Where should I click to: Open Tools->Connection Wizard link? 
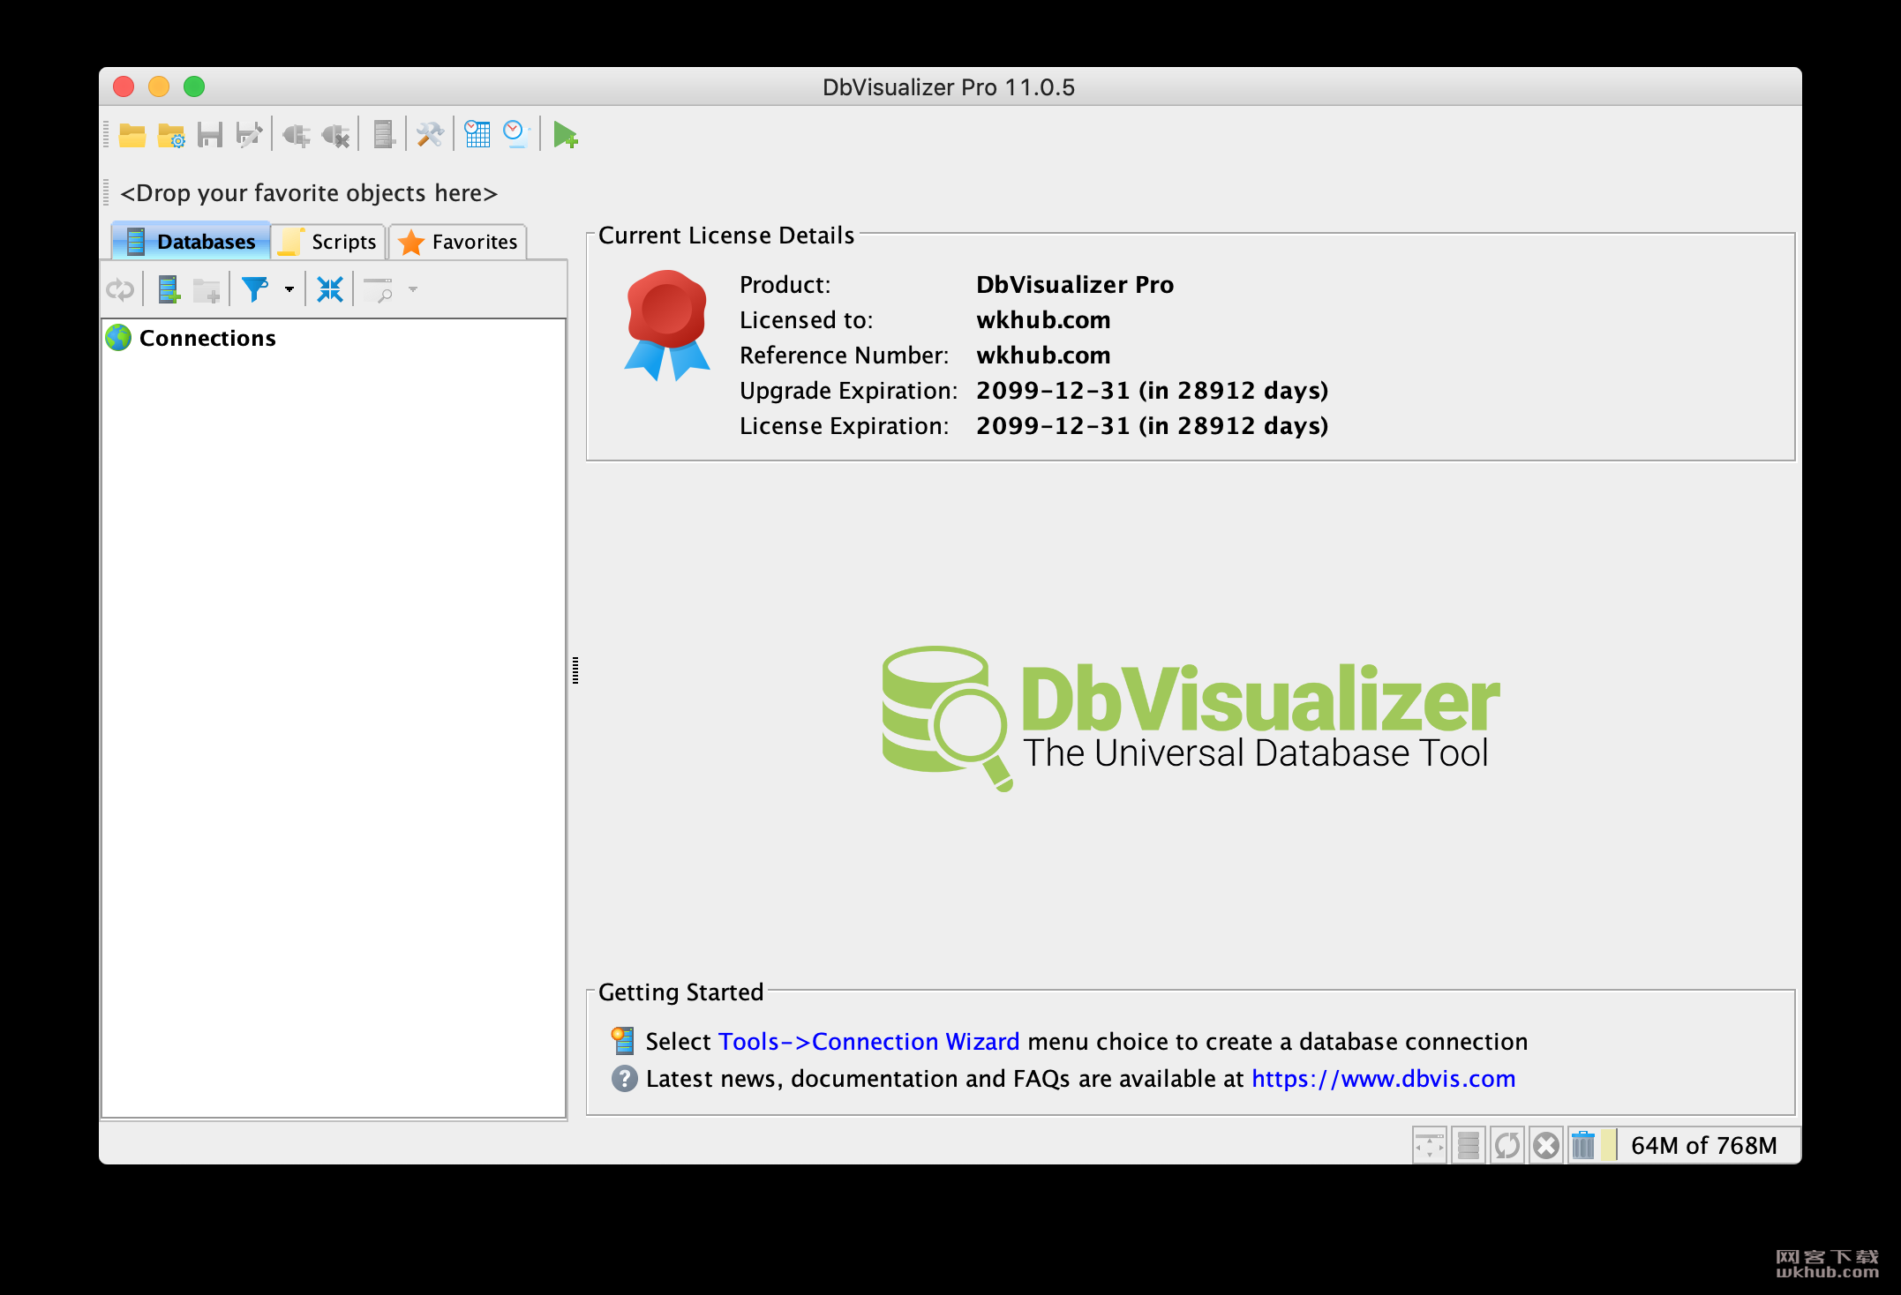click(868, 1042)
